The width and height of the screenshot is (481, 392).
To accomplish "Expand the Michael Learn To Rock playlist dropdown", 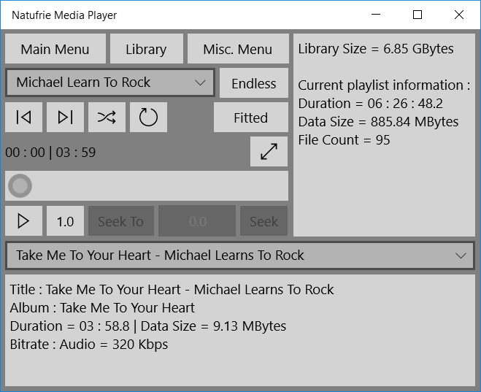I will (x=109, y=82).
